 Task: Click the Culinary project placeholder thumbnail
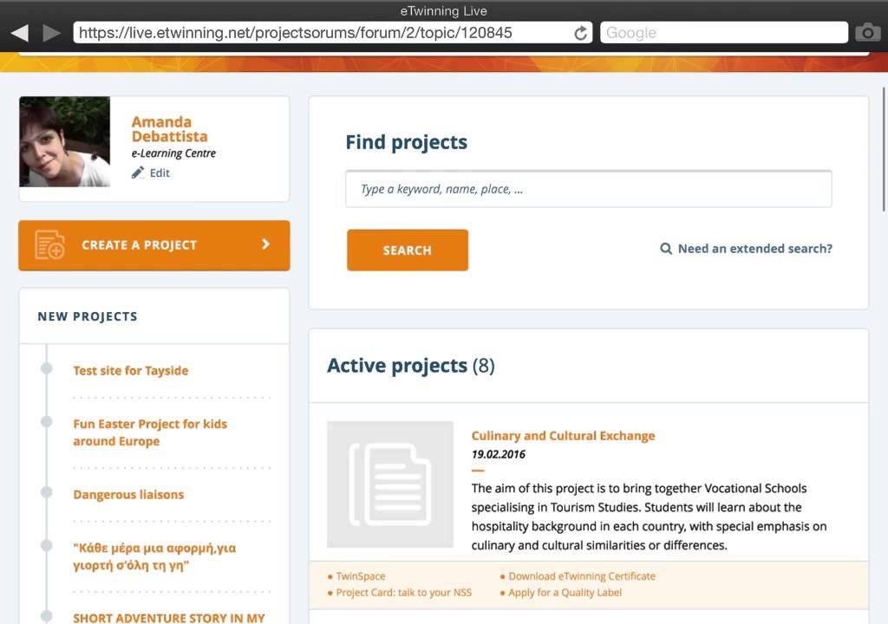click(390, 484)
